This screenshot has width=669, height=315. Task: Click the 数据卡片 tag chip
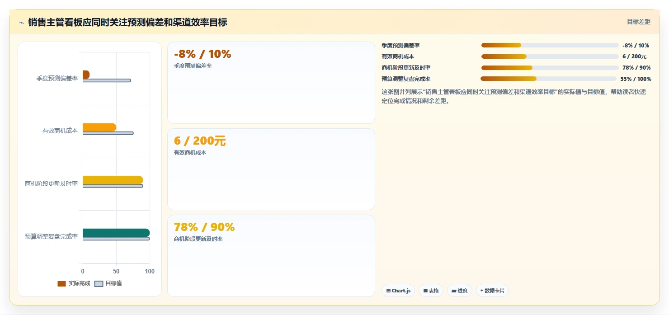pyautogui.click(x=492, y=291)
